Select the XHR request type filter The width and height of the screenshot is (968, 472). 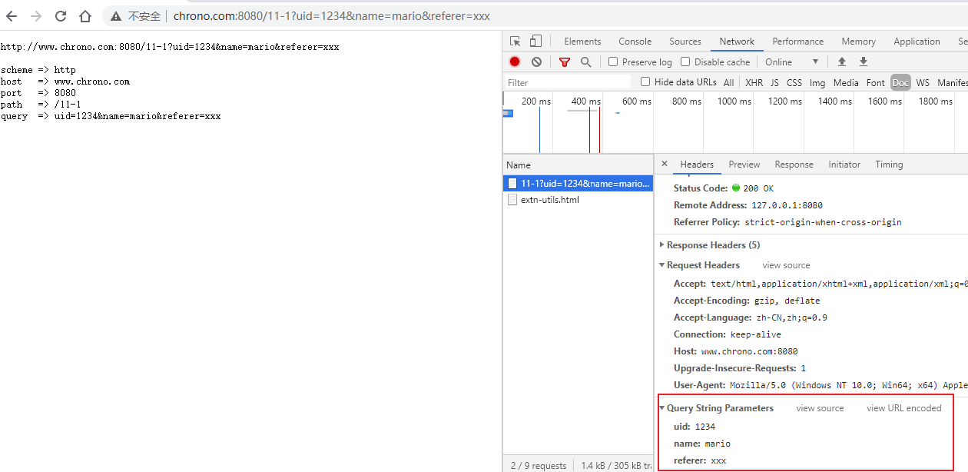tap(754, 82)
